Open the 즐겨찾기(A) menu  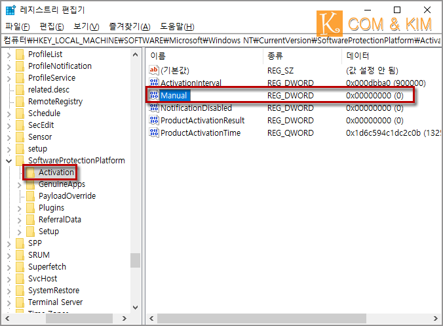coord(130,27)
